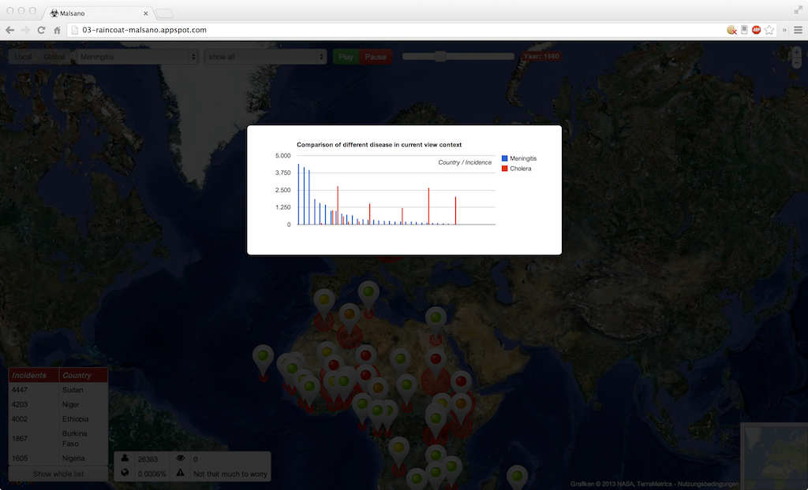Select the Malsano browser tab
This screenshot has width=808, height=490.
98,13
